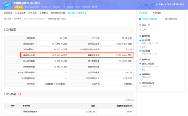Click the greyed 发行后走势及战略配售情况 link
The image size is (188, 116).
click(35, 19)
